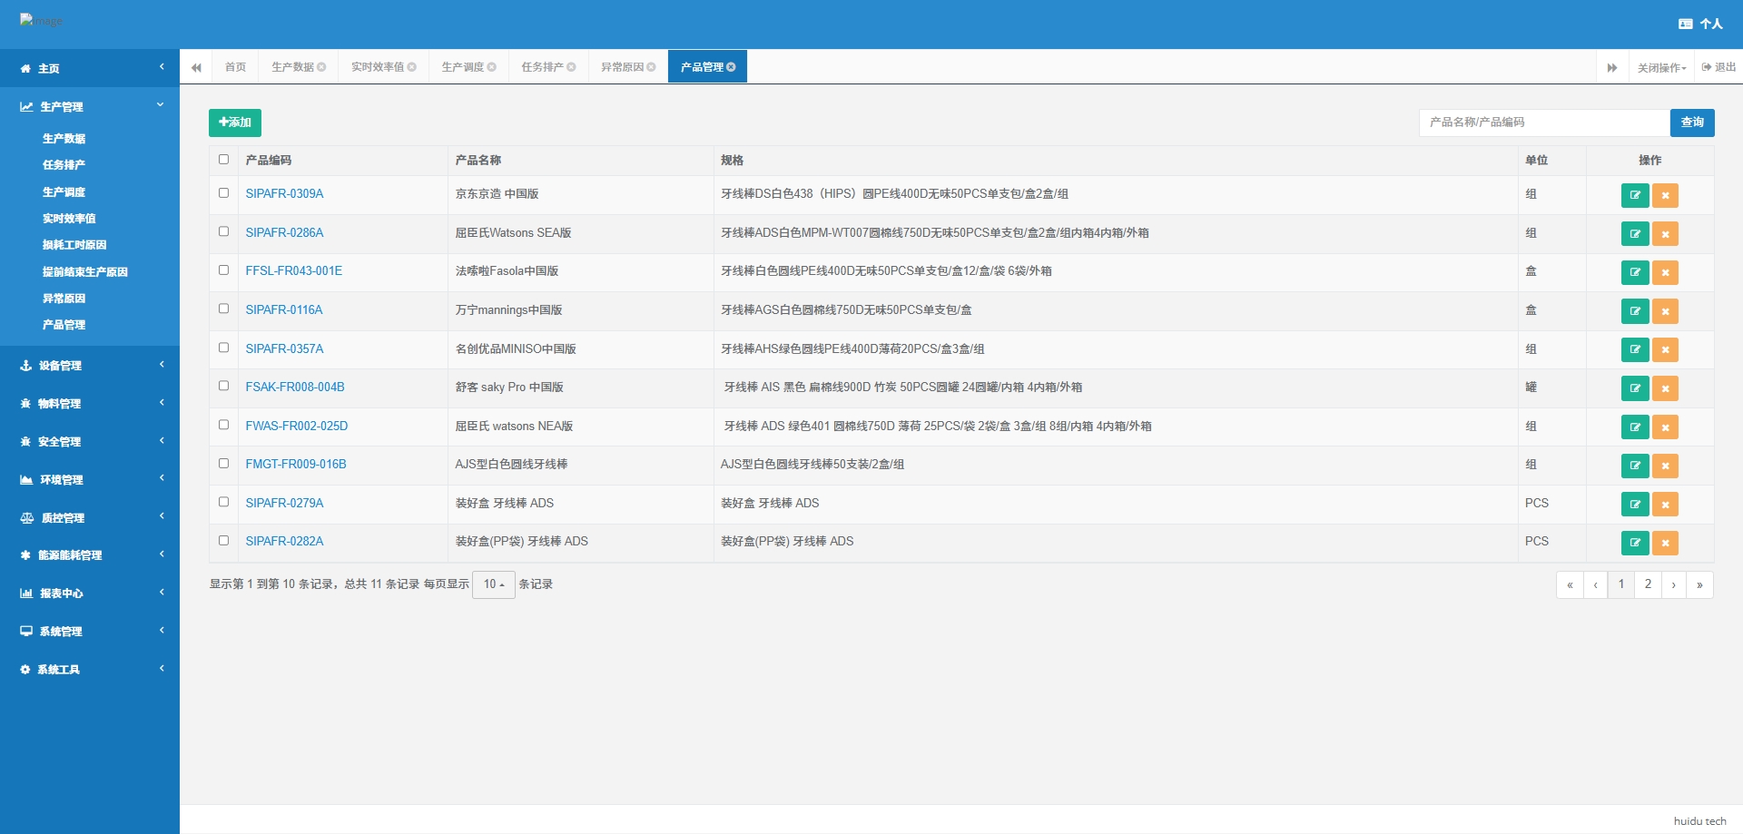1743x834 pixels.
Task: Delete the FWAS-FR002-025D entry
Action: click(1665, 427)
